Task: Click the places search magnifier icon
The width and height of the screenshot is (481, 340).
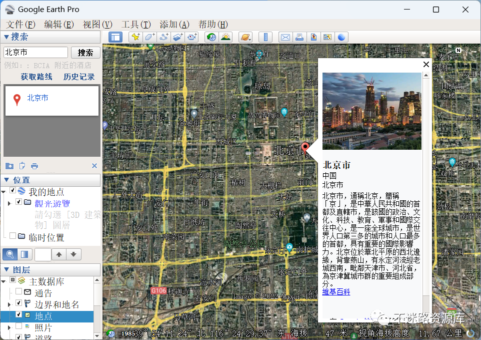Action: (x=10, y=254)
